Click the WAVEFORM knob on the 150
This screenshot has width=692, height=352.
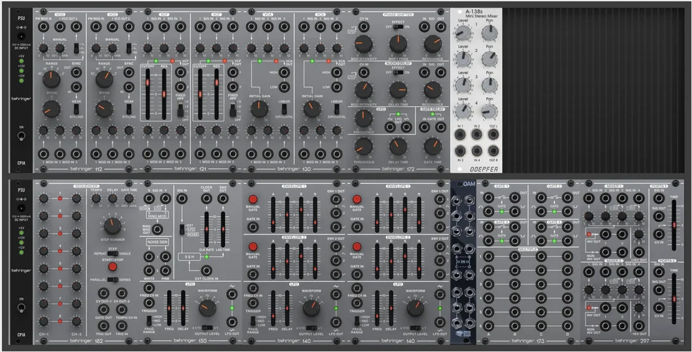coord(207,308)
